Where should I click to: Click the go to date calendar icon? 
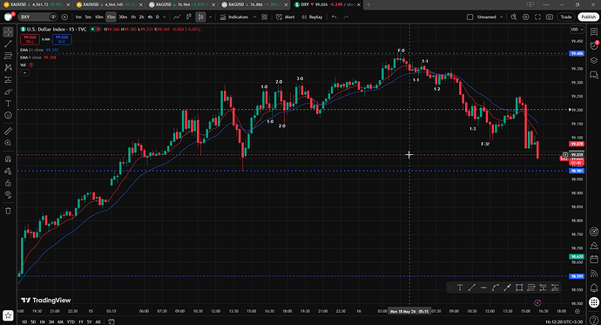click(x=111, y=322)
